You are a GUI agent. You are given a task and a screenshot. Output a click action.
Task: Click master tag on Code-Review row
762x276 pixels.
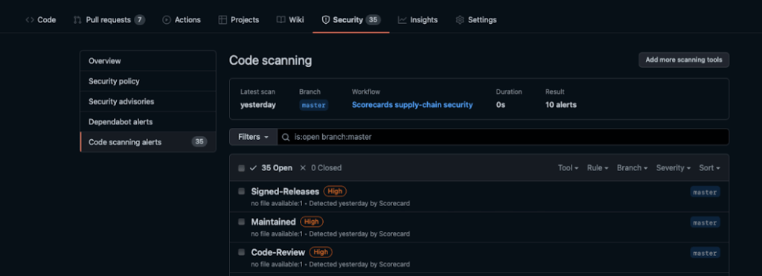point(705,253)
